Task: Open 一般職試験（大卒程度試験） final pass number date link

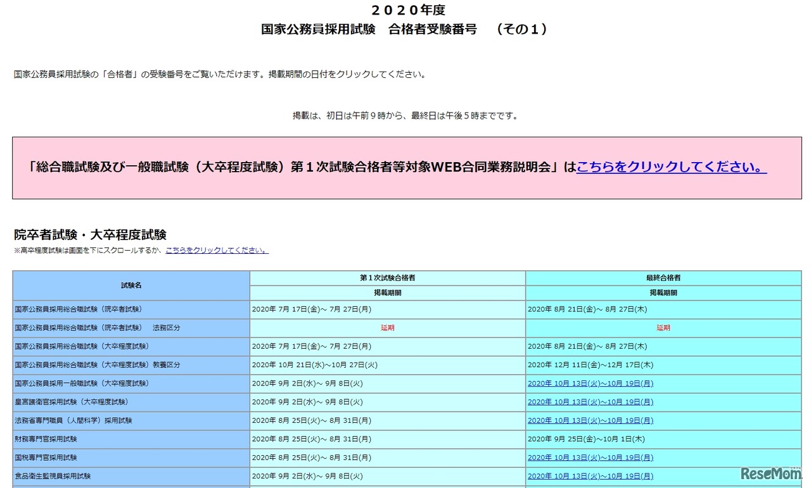Action: coord(590,383)
